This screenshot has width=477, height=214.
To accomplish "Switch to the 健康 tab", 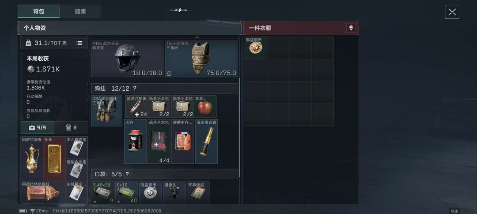I will pyautogui.click(x=80, y=11).
